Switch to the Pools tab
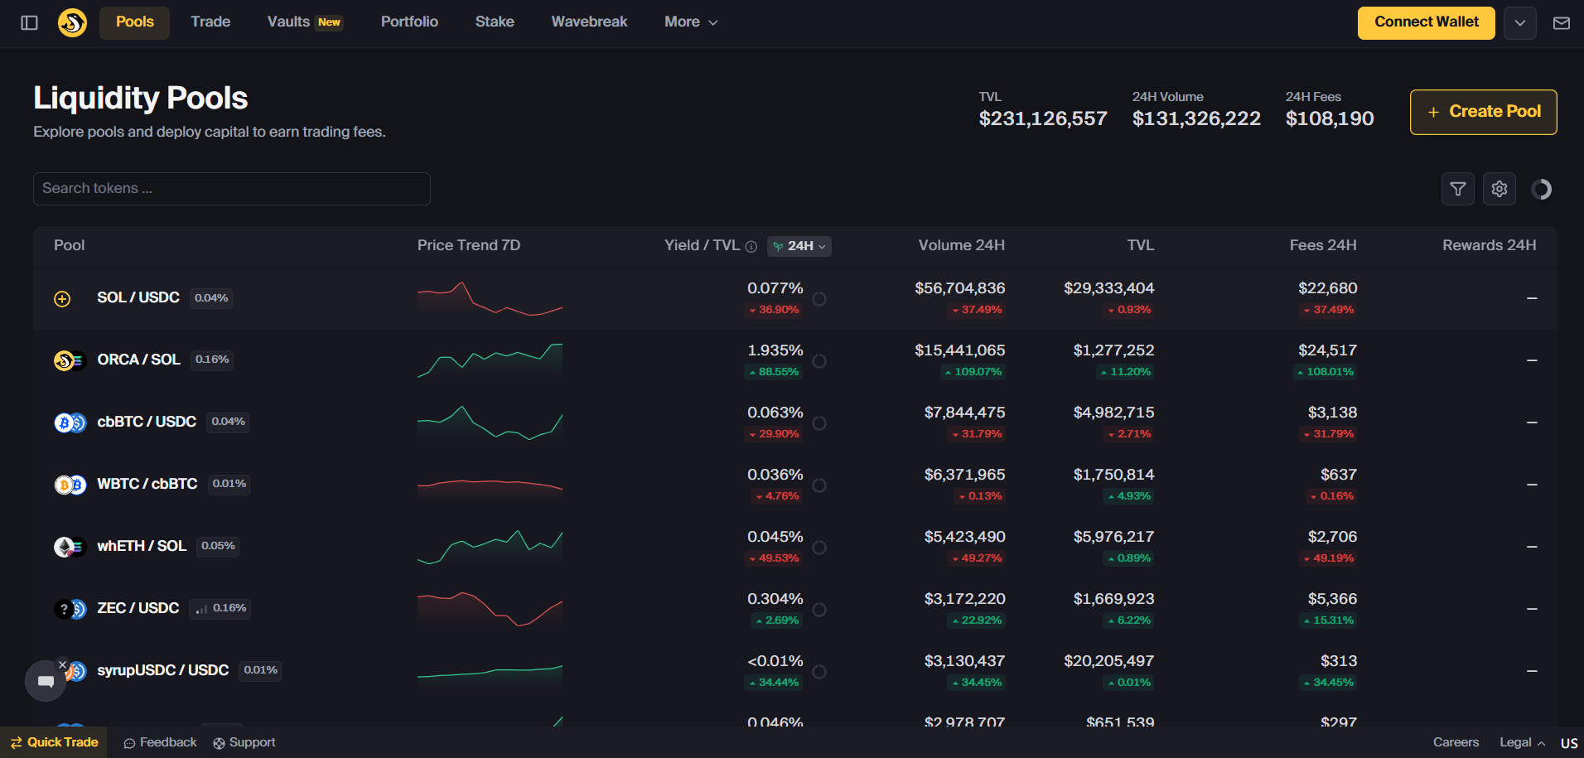This screenshot has width=1584, height=758. [x=134, y=22]
